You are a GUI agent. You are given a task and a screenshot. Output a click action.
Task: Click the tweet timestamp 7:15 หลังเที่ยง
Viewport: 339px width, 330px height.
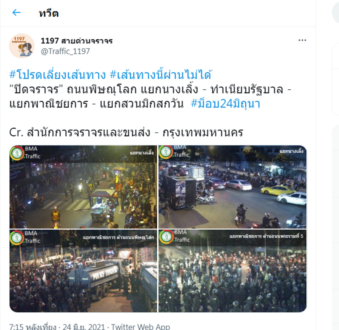[x=33, y=327]
